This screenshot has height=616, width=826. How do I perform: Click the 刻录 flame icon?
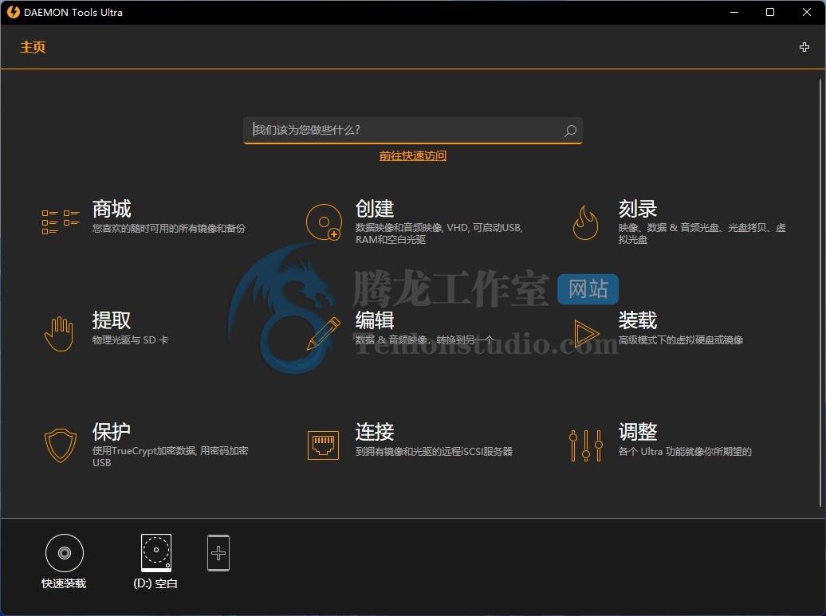[586, 222]
